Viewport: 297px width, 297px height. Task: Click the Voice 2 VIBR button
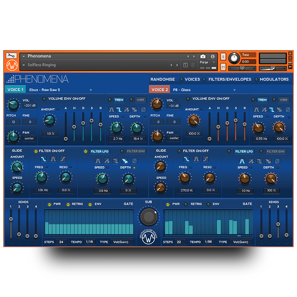[x=283, y=100]
